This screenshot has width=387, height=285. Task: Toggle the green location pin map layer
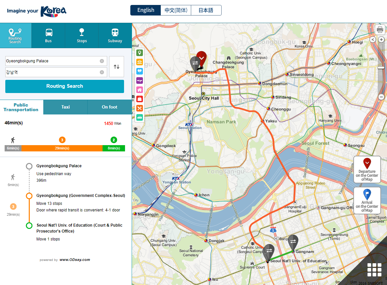[140, 53]
